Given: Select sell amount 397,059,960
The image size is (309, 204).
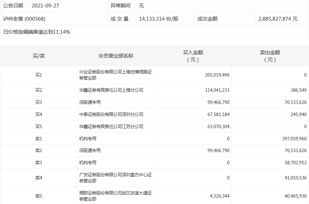Looking at the screenshot, I should (x=294, y=139).
